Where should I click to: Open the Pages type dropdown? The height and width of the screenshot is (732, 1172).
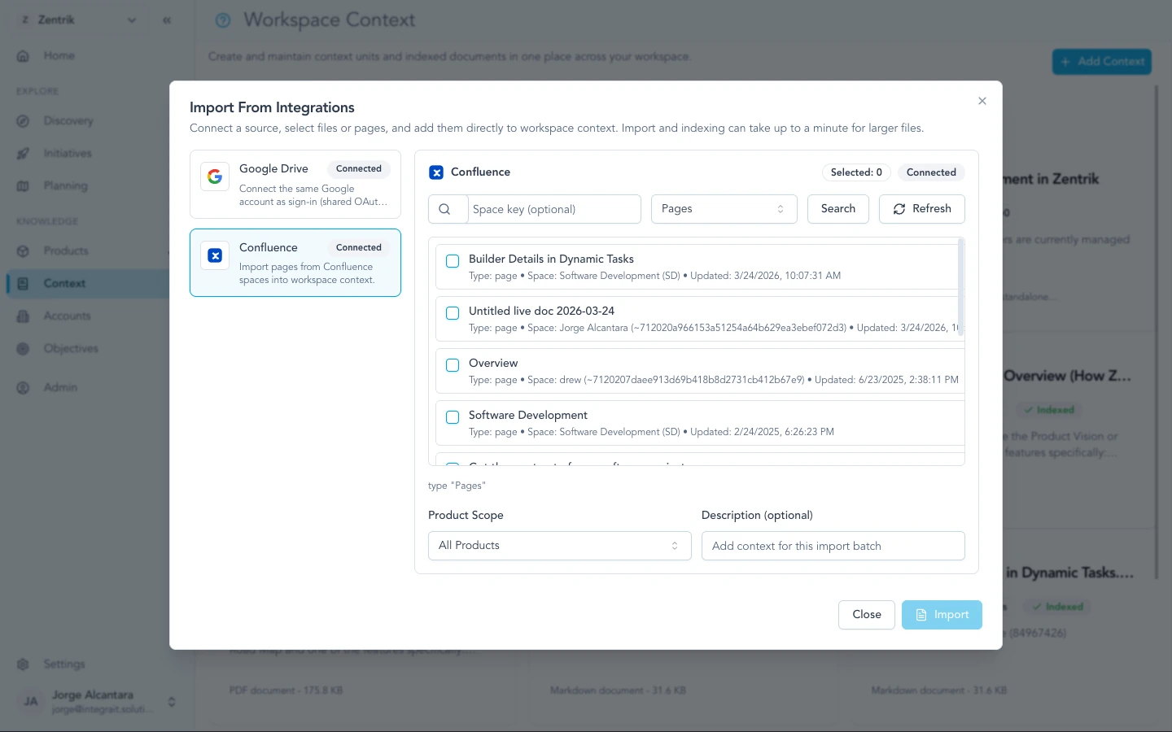(723, 209)
